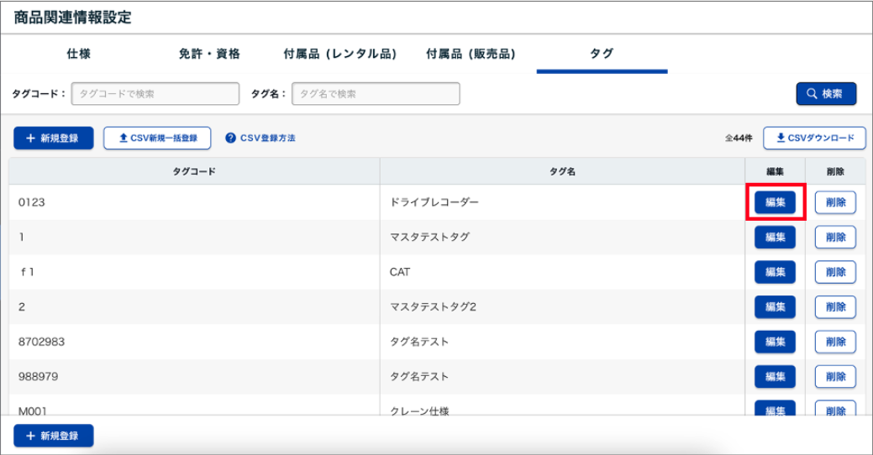Viewport: 873px width, 455px height.
Task: Delete the CAT tag row
Action: [x=835, y=272]
